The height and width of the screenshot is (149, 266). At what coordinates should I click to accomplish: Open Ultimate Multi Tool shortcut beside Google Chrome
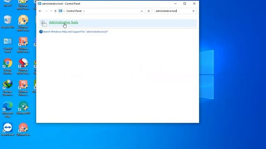click(23, 66)
